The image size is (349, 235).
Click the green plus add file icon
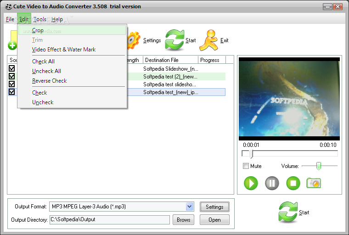12,45
